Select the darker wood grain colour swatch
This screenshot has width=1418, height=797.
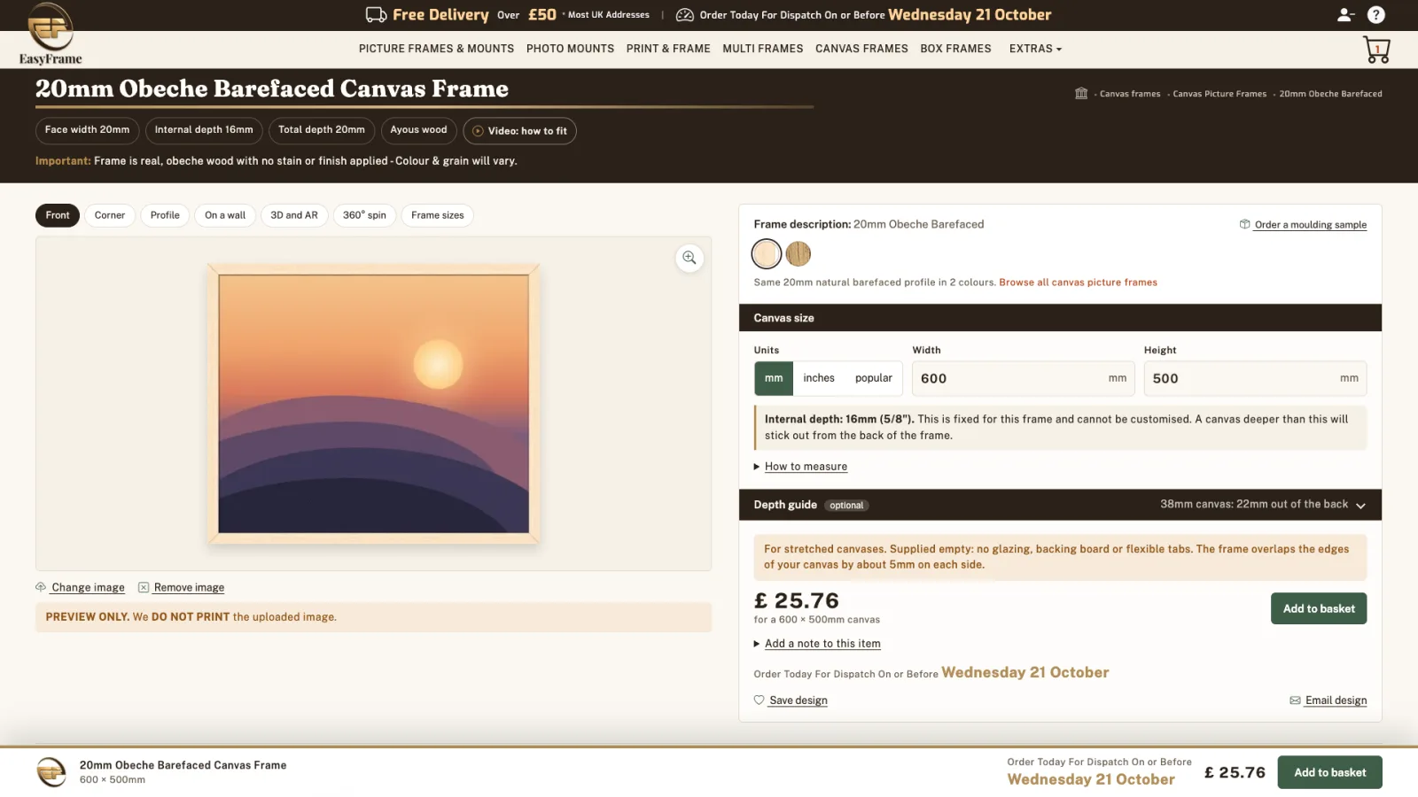[799, 254]
